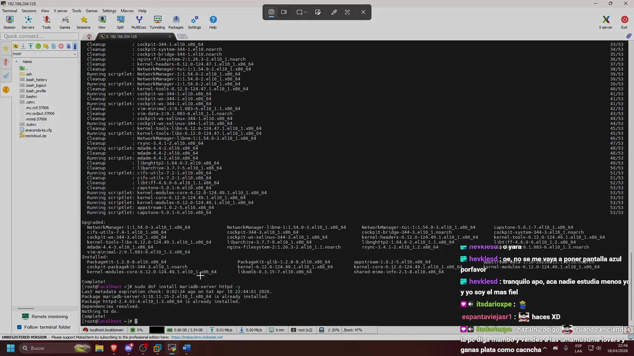Click the Remote monitoring button

click(45, 316)
